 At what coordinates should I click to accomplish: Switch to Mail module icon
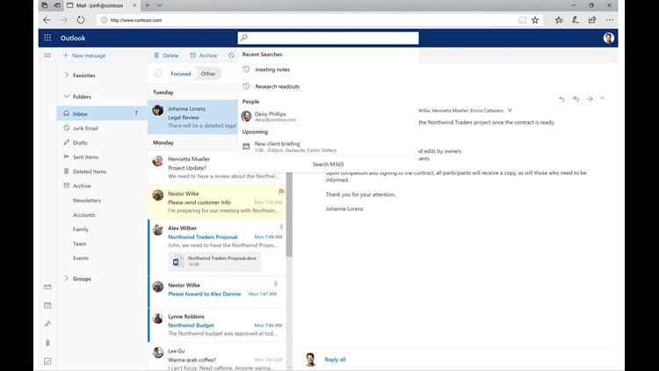(x=47, y=287)
